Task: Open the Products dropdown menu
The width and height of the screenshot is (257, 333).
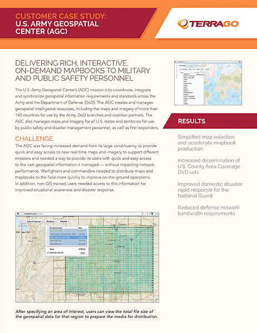Action: (x=51, y=221)
